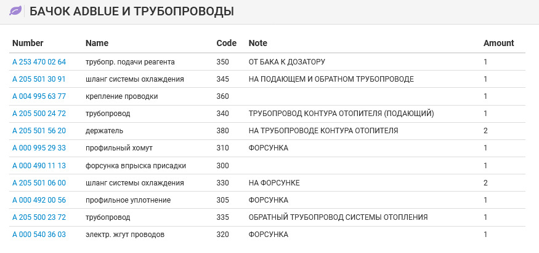Select the ОТ БАКА К ДОЗАТОРУ note cell
Image resolution: width=539 pixels, height=253 pixels.
(286, 62)
